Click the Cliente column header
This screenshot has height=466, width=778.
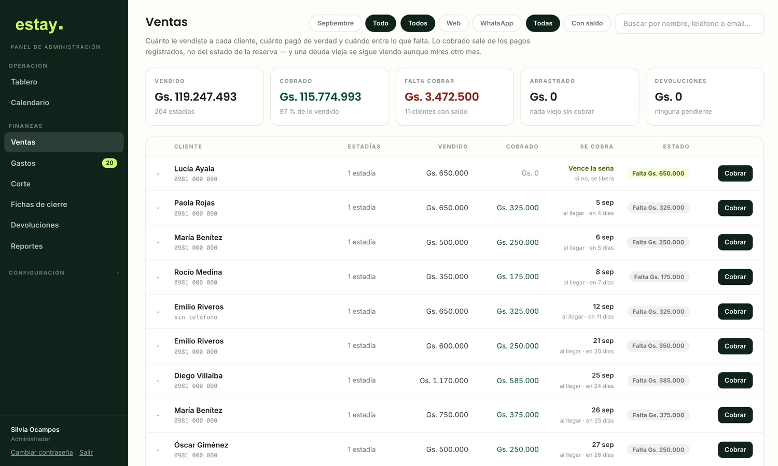pyautogui.click(x=188, y=147)
